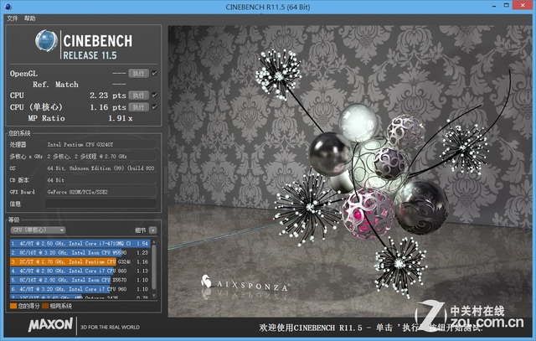Click the 细节 details arrow button
The height and width of the screenshot is (341, 536).
pyautogui.click(x=152, y=230)
